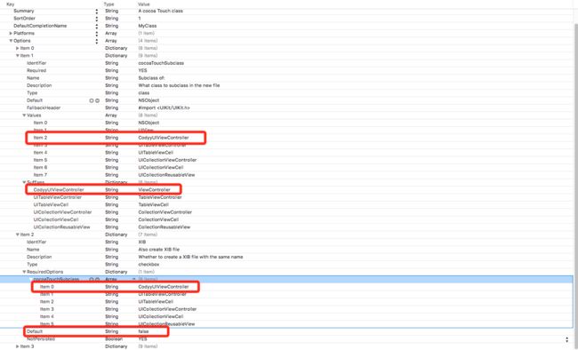Select Values Item 7 'UICollectionReusableView'
Screen dimensions: 578x350
tap(166, 175)
